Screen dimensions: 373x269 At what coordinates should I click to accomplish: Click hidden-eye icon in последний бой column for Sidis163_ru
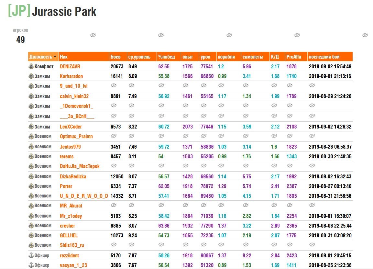pyautogui.click(x=312, y=244)
